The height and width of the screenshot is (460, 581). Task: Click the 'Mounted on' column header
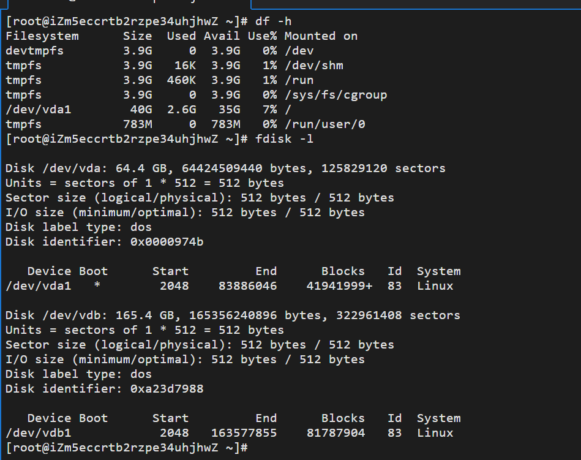[x=321, y=36]
